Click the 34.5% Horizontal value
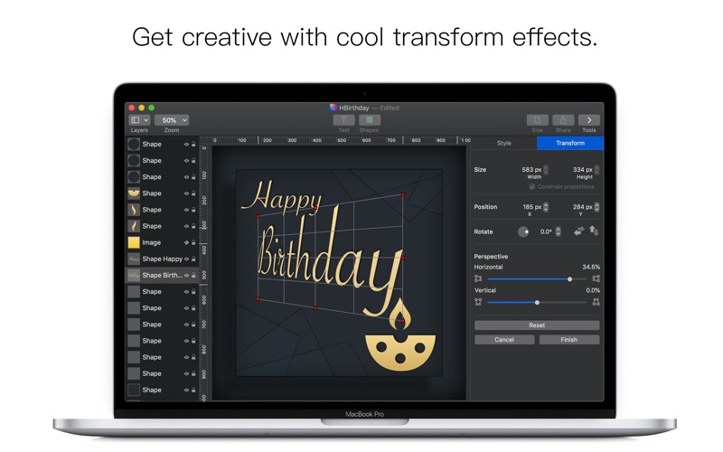This screenshot has height=452, width=723. pyautogui.click(x=591, y=267)
